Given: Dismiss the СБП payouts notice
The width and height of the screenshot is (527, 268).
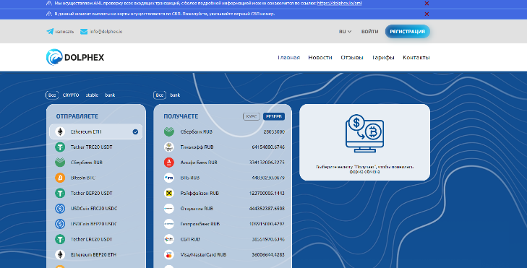Looking at the screenshot, I should (x=427, y=14).
